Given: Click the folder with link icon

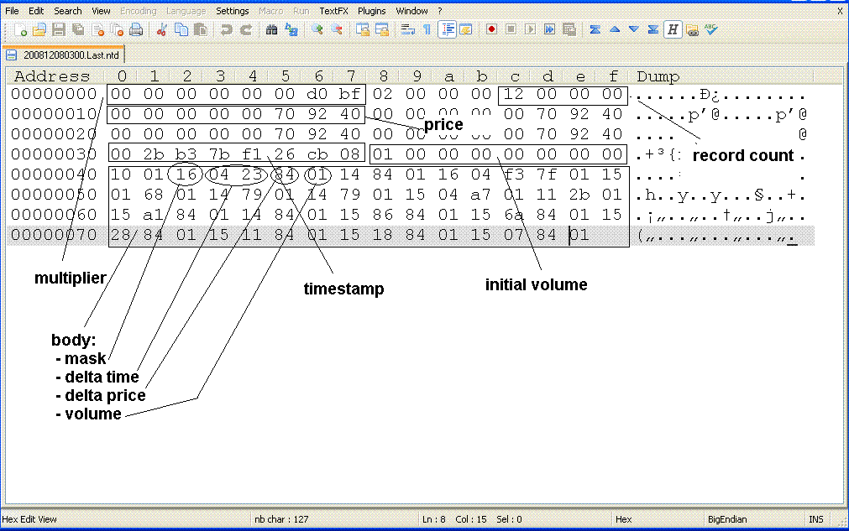Looking at the screenshot, I should [692, 29].
